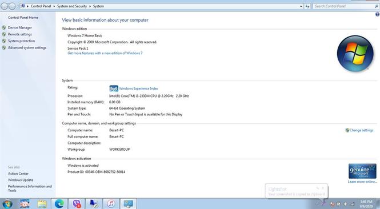Click the '64-bit Operating System' text
Image resolution: width=380 pixels, height=209 pixels.
point(127,108)
